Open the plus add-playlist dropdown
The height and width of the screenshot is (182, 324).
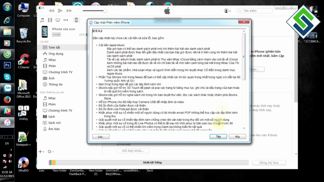click(41, 151)
